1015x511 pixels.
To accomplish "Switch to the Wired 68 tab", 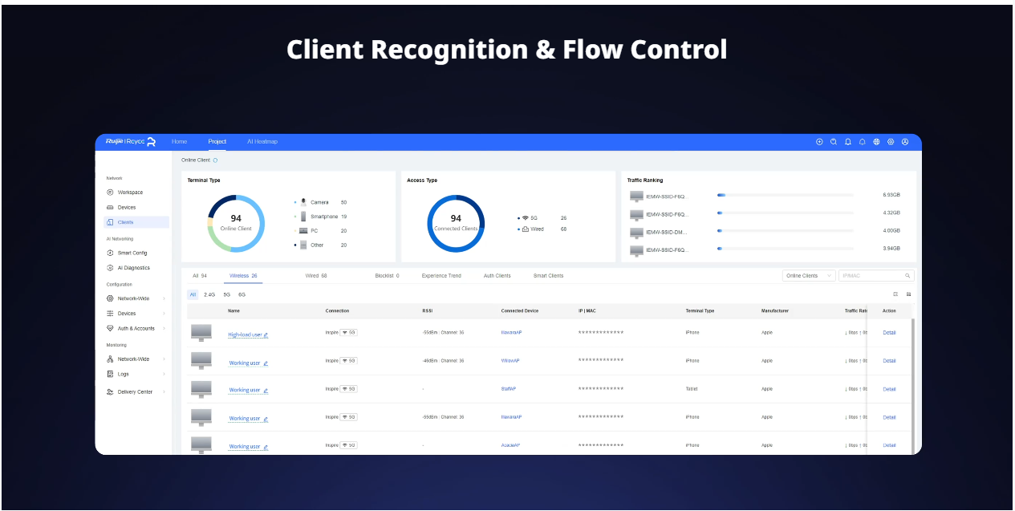I will click(316, 276).
